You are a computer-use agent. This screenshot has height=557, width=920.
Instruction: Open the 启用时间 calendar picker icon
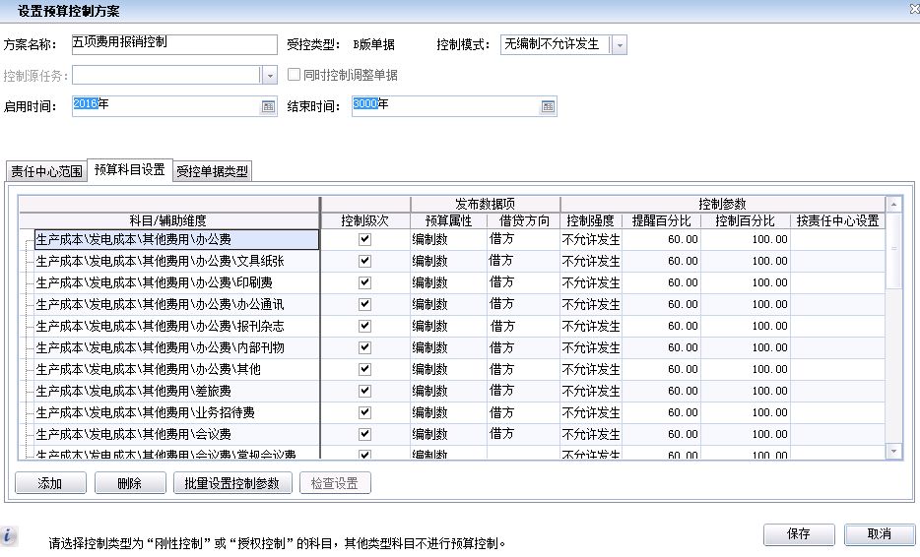pyautogui.click(x=268, y=106)
